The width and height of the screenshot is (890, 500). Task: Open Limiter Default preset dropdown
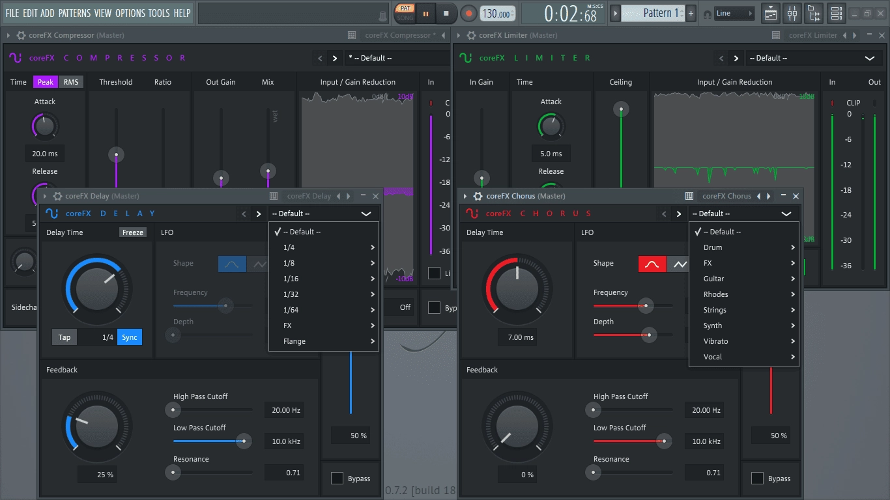pyautogui.click(x=813, y=58)
